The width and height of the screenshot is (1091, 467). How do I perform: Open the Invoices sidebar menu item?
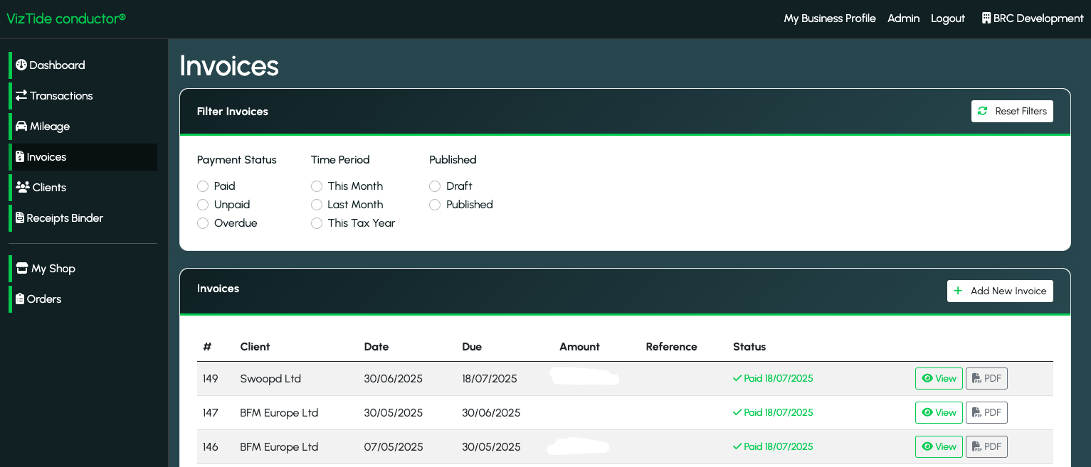point(46,156)
